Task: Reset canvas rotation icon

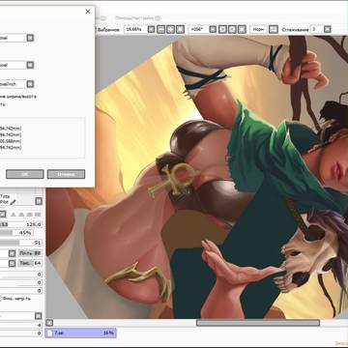Action: pos(242,29)
